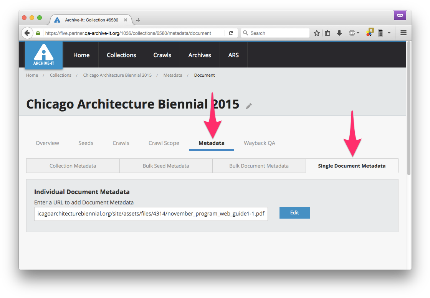This screenshot has width=430, height=298.
Task: Switch to the Metadata tab
Action: pos(211,143)
